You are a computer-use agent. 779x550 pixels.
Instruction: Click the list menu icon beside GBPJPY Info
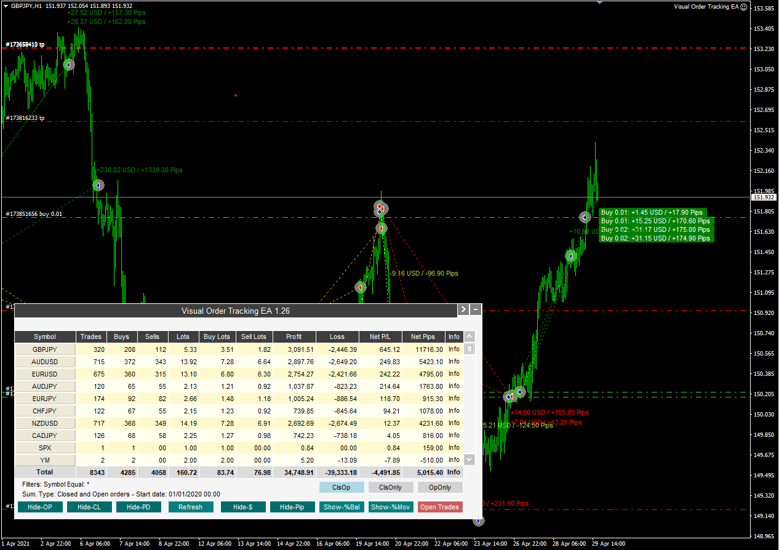point(469,349)
